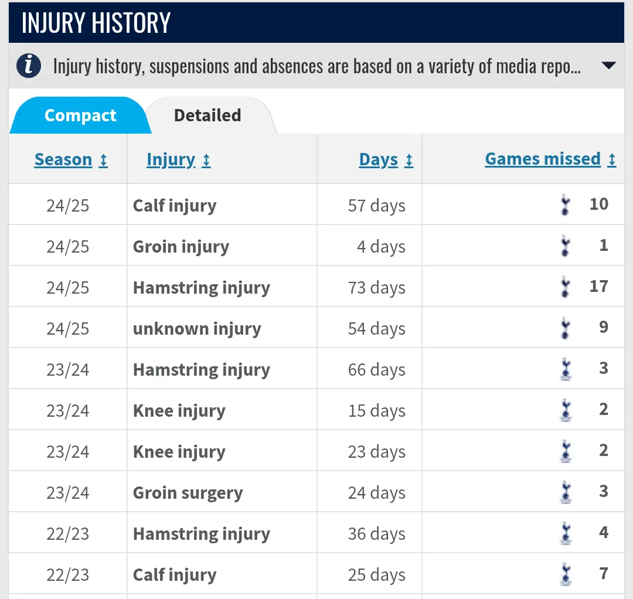Click club crest in 15-day Knee injury row

point(565,410)
